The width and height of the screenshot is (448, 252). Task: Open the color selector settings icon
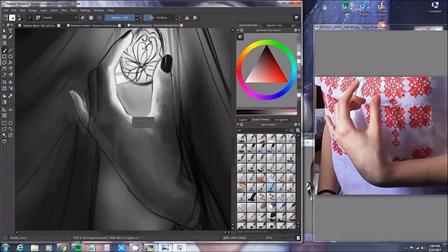coord(240,37)
